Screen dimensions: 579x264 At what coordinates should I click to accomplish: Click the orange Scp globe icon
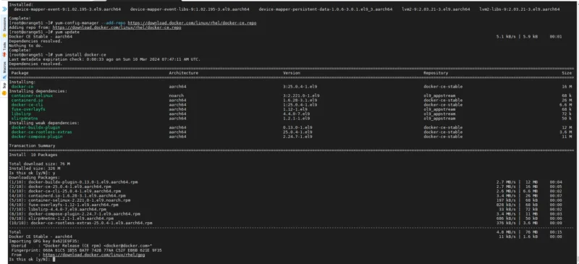point(4,93)
